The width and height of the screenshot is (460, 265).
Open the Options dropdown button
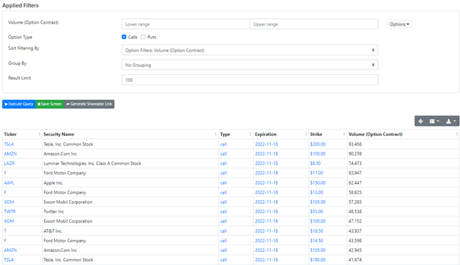pyautogui.click(x=400, y=24)
